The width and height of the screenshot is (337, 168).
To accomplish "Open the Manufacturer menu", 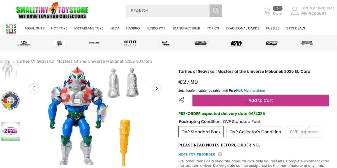I will click(x=186, y=28).
